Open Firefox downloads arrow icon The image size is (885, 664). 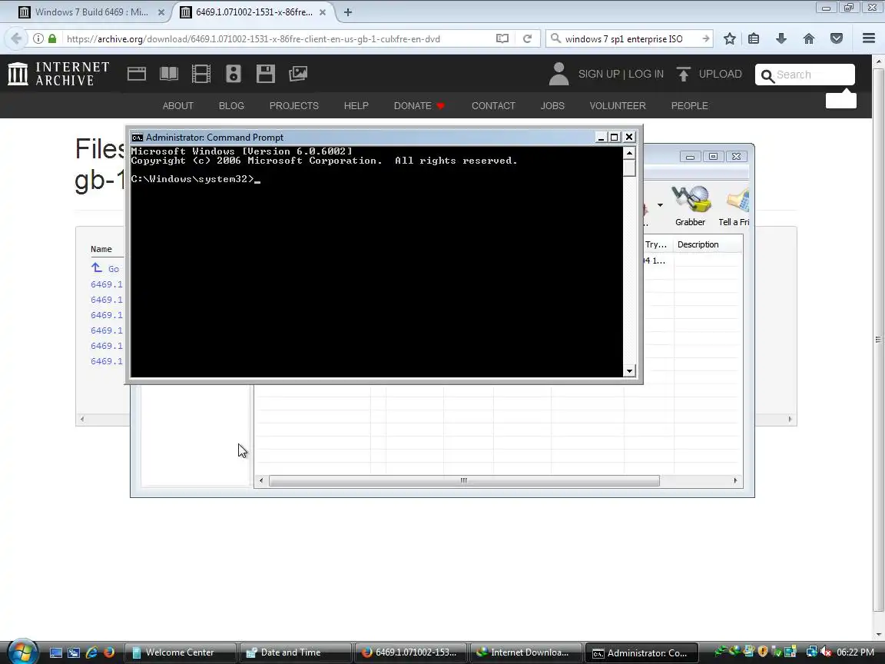pos(781,38)
